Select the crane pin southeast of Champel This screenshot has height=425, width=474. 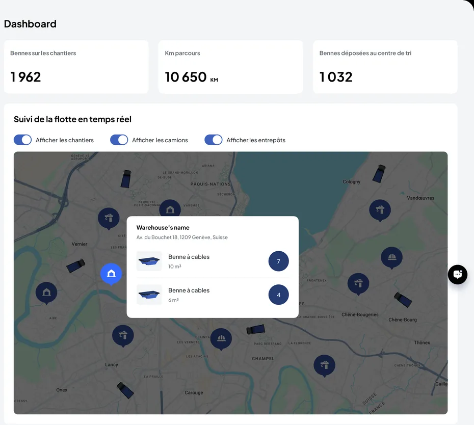(x=324, y=365)
